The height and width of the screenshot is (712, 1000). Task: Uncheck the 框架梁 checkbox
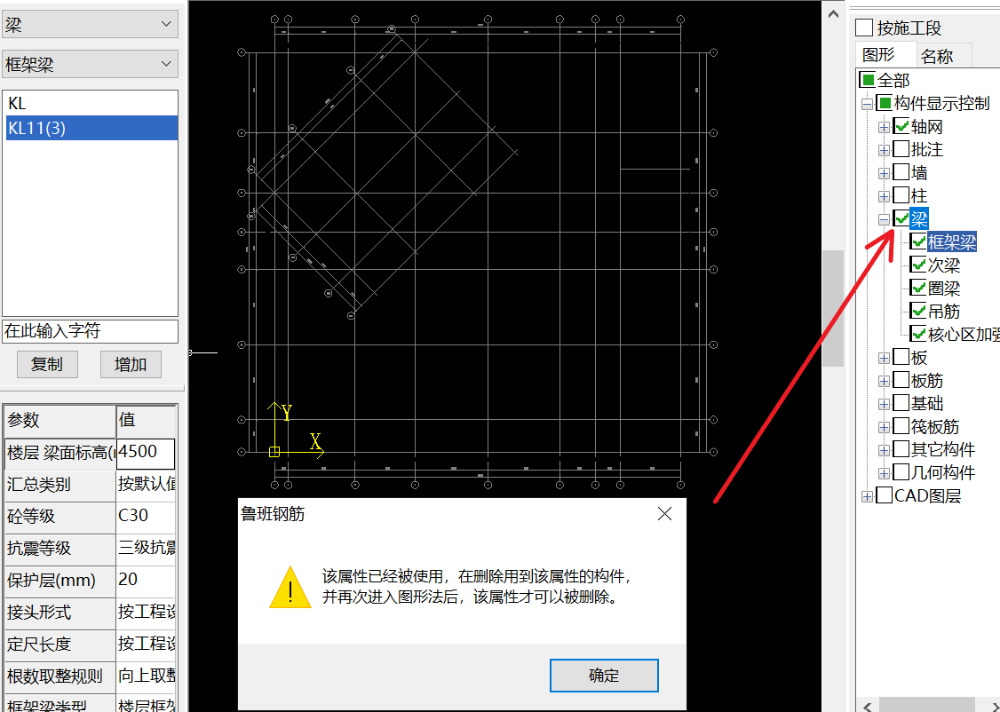918,241
